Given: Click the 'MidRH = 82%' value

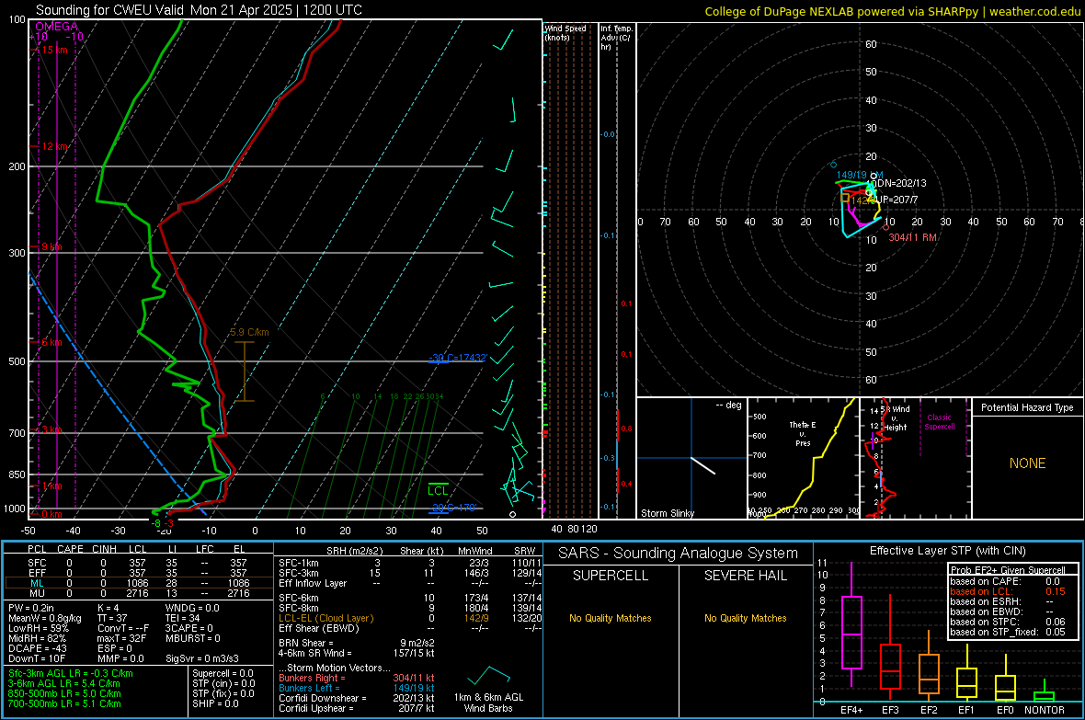Looking at the screenshot, I should (38, 638).
